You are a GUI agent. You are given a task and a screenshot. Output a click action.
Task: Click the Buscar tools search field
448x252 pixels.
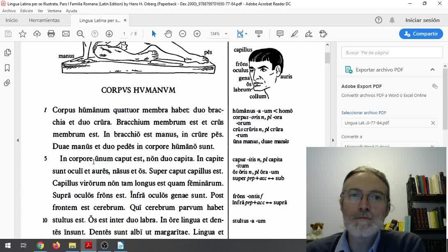pos(392,53)
